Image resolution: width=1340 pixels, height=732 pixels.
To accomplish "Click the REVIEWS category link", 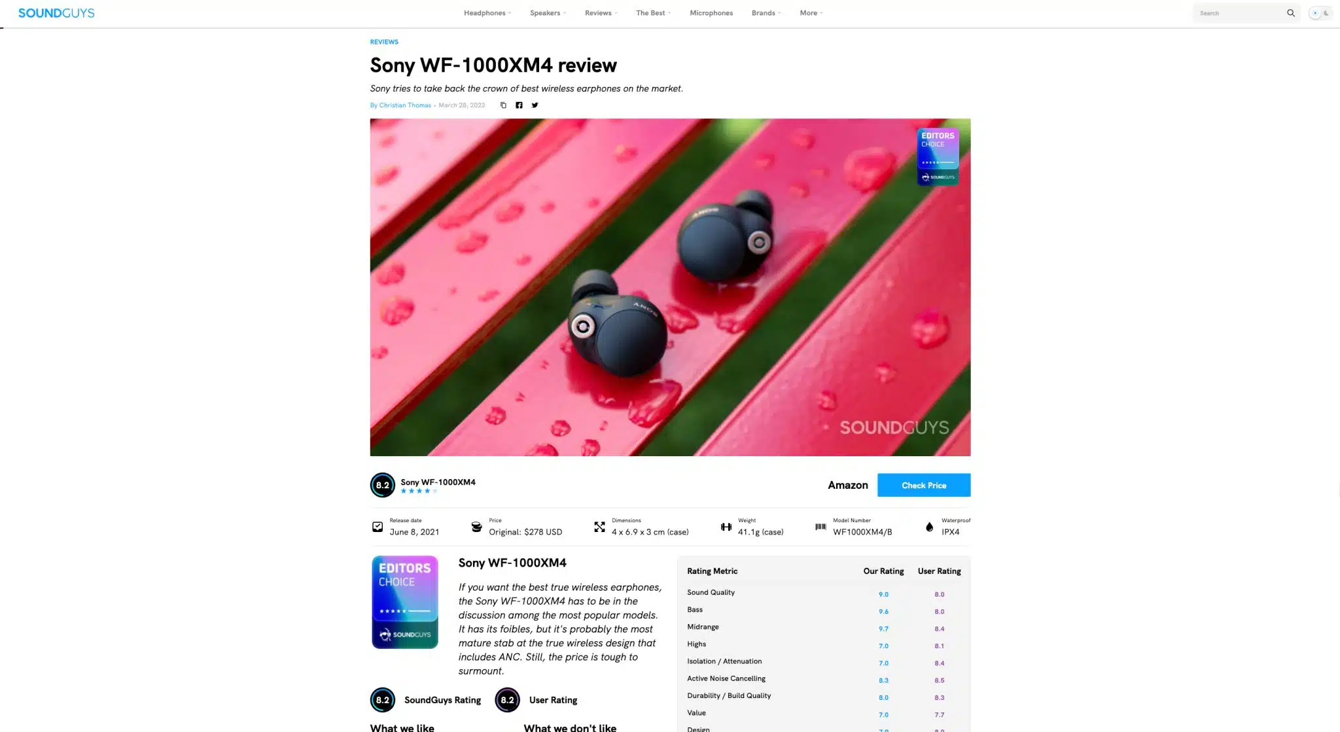I will coord(384,42).
